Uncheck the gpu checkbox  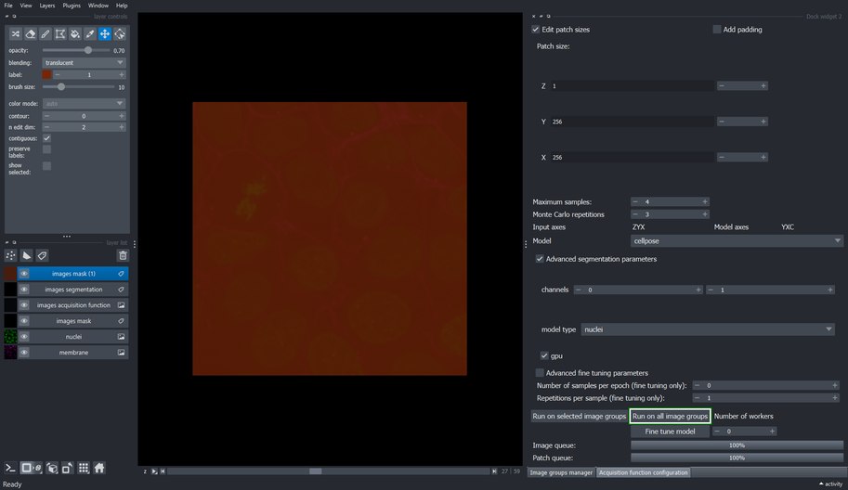pos(544,355)
